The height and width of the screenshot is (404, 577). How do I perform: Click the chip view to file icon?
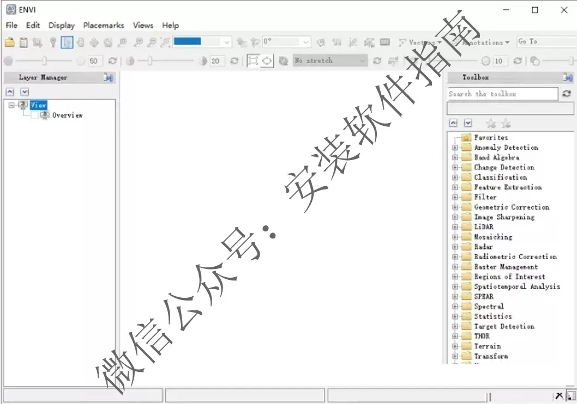pyautogui.click(x=37, y=42)
